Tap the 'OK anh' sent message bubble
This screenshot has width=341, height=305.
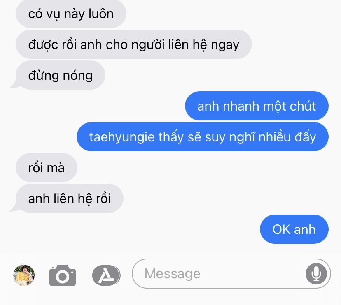pos(294,229)
